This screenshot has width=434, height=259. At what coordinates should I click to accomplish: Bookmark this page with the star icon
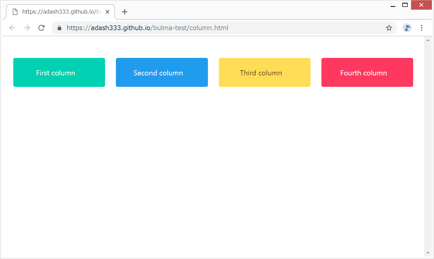click(389, 28)
